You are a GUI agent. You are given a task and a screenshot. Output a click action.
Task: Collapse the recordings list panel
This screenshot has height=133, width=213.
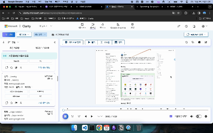coord(55,42)
